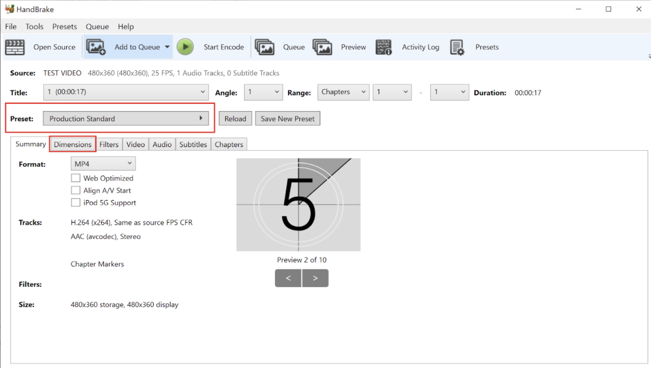The image size is (653, 368).
Task: Open the Tools menu
Action: click(x=34, y=27)
